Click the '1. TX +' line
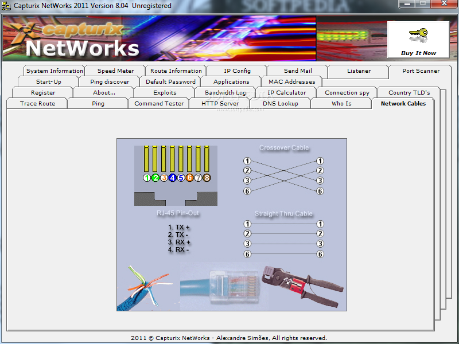This screenshot has width=459, height=344. (x=179, y=227)
